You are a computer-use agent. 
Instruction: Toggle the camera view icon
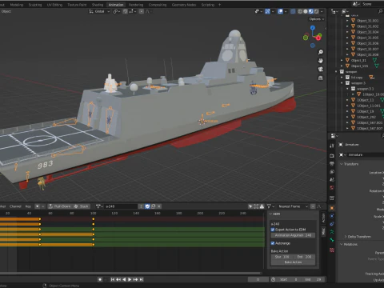pyautogui.click(x=321, y=70)
